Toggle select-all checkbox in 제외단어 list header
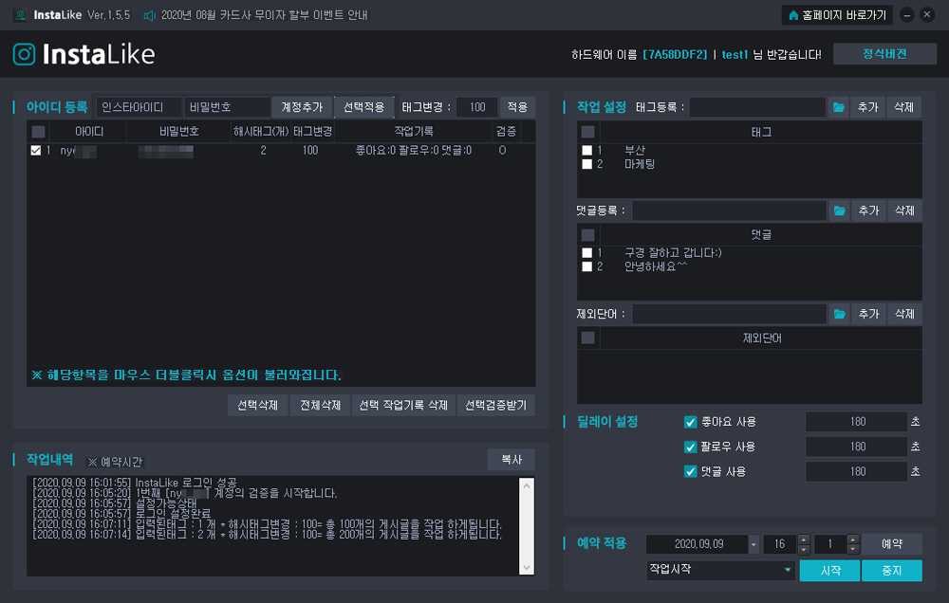The image size is (949, 603). click(587, 338)
